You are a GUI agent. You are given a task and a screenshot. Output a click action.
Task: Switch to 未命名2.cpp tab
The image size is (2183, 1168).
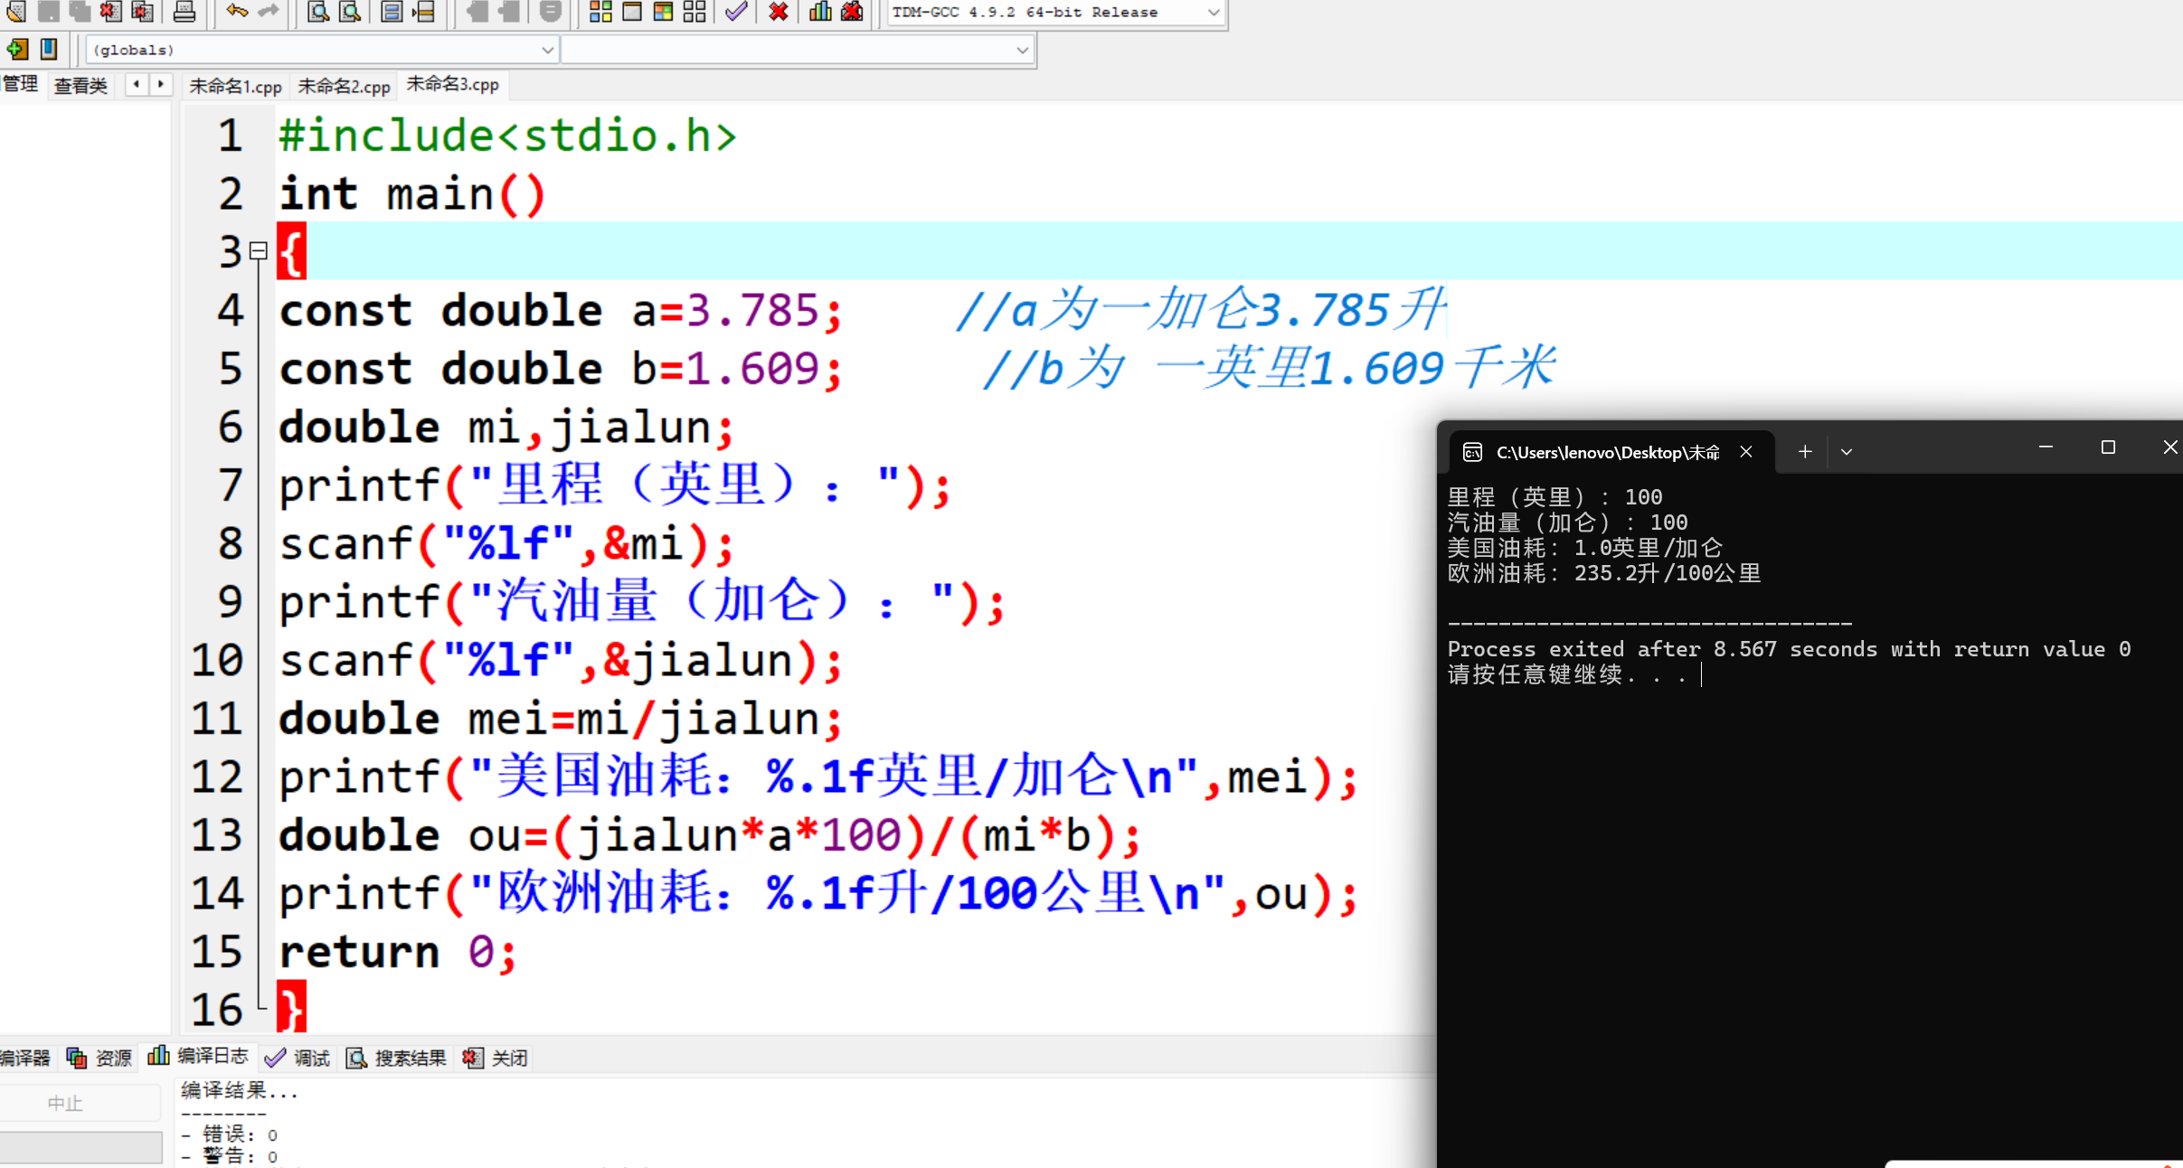[x=344, y=86]
